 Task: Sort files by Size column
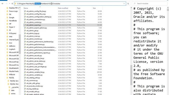click(94, 8)
